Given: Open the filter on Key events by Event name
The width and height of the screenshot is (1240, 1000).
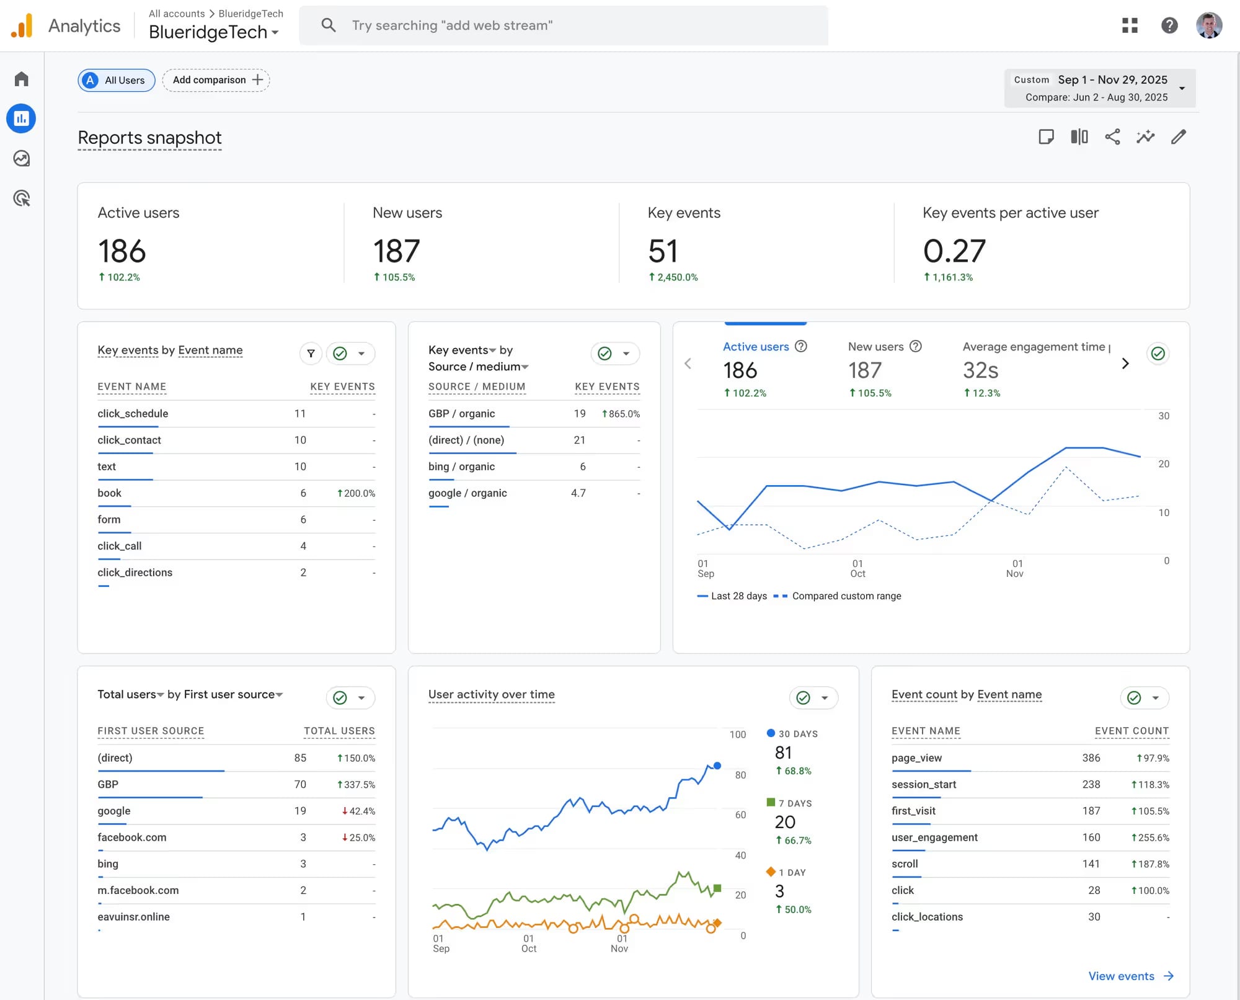Looking at the screenshot, I should tap(311, 353).
